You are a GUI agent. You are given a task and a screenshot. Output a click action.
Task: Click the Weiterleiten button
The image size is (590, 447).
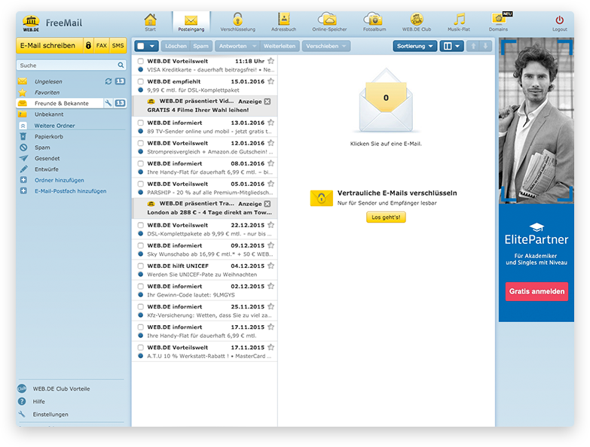[x=280, y=46]
